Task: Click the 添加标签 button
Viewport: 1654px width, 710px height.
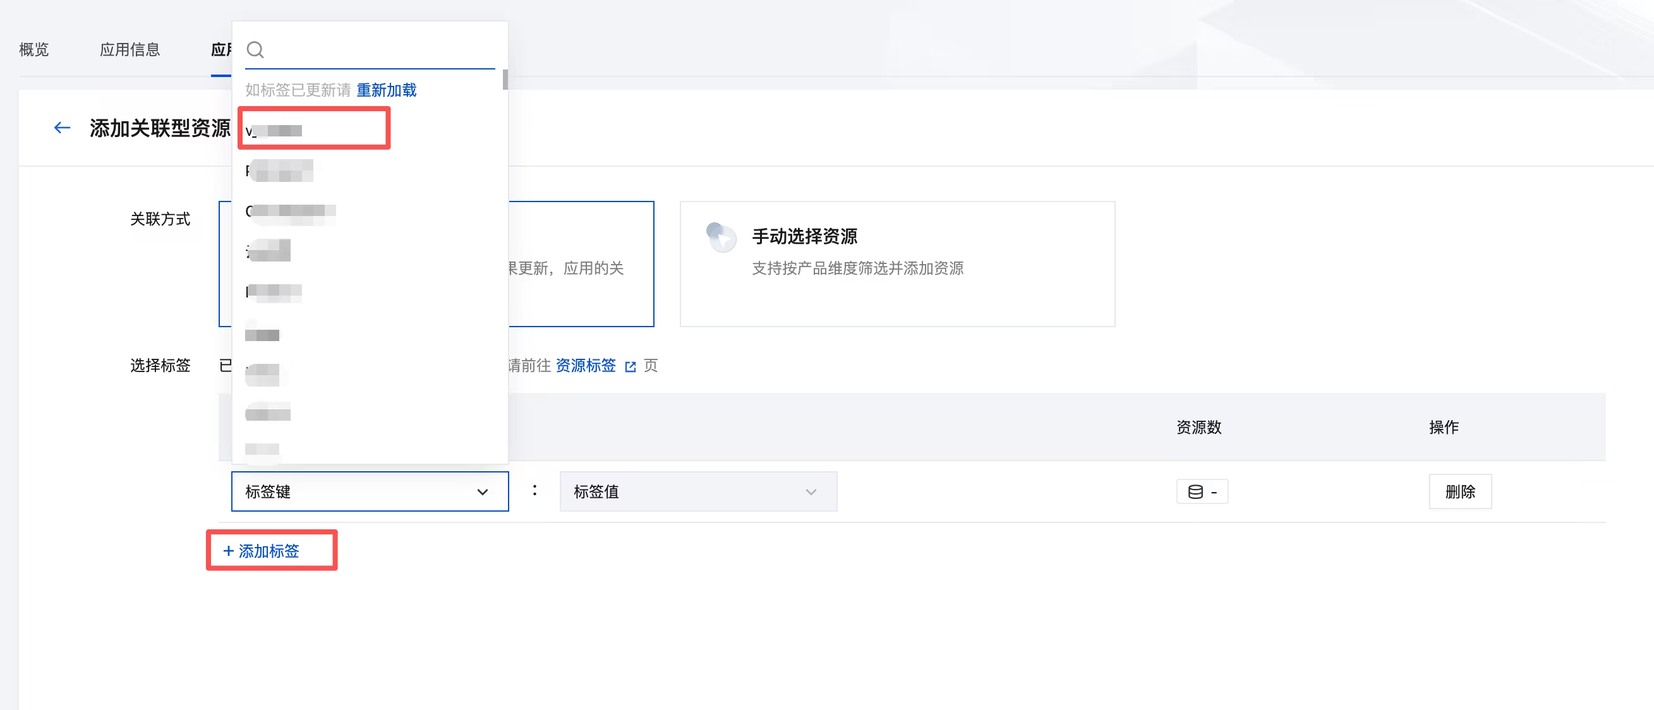Action: click(x=262, y=551)
